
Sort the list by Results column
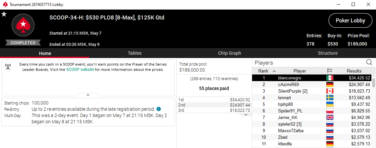coord(354,71)
